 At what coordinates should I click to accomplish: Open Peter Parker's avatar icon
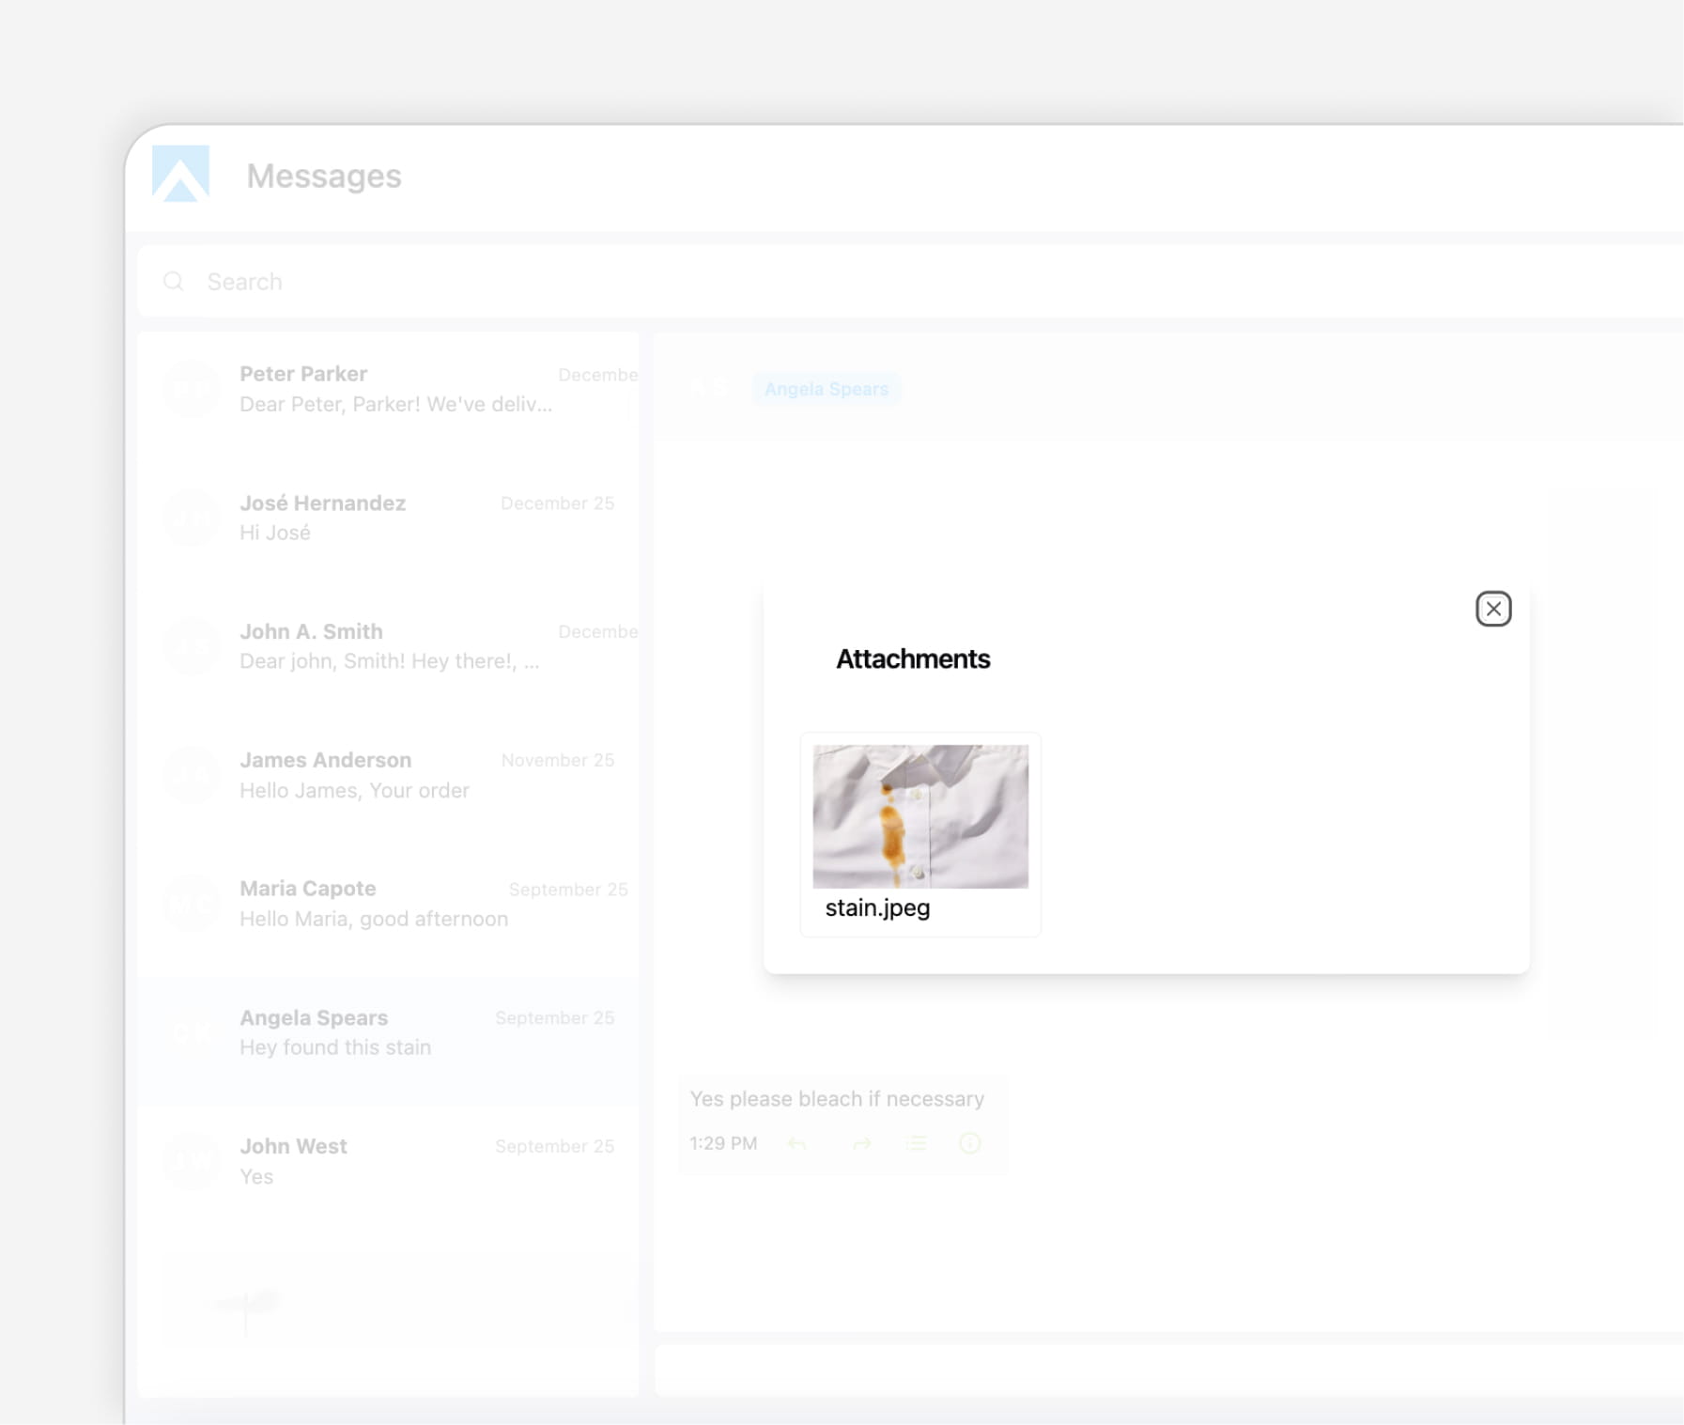(192, 388)
